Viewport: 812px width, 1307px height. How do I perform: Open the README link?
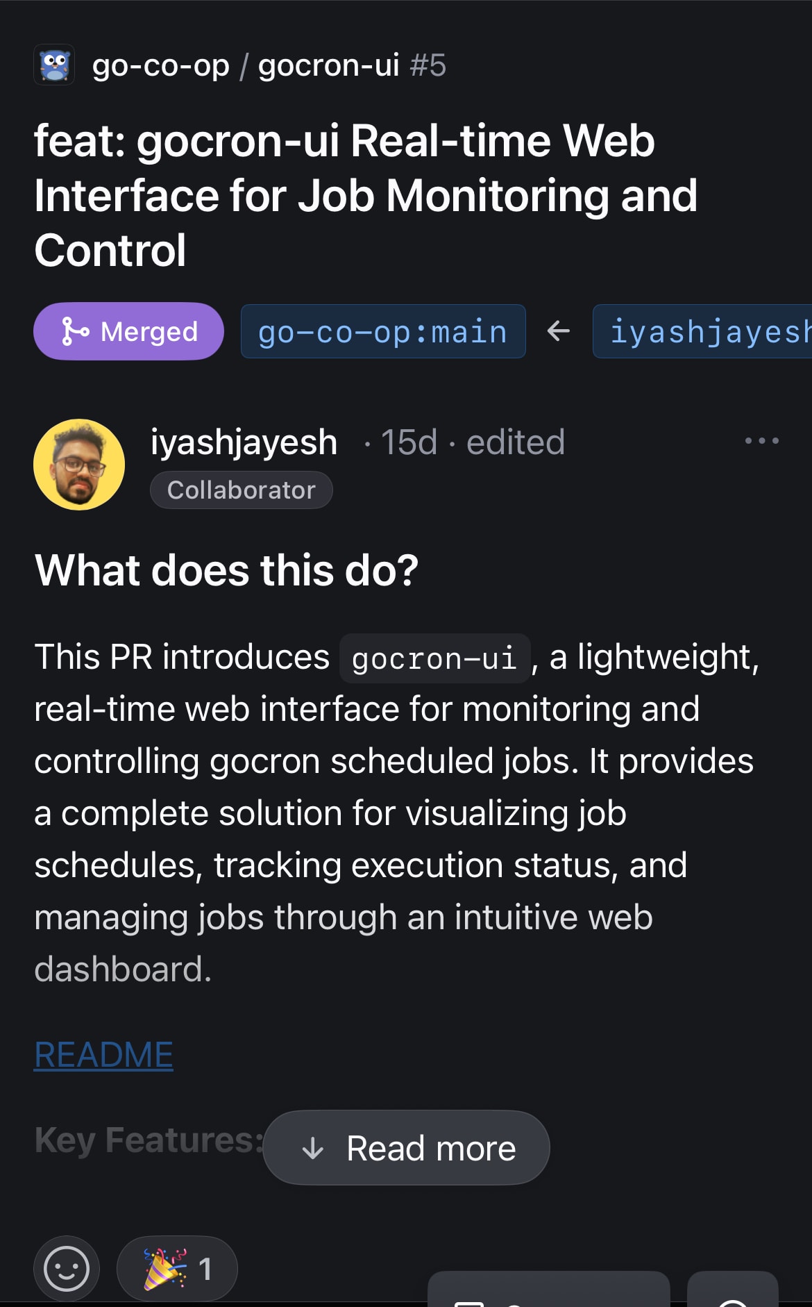tap(103, 1055)
